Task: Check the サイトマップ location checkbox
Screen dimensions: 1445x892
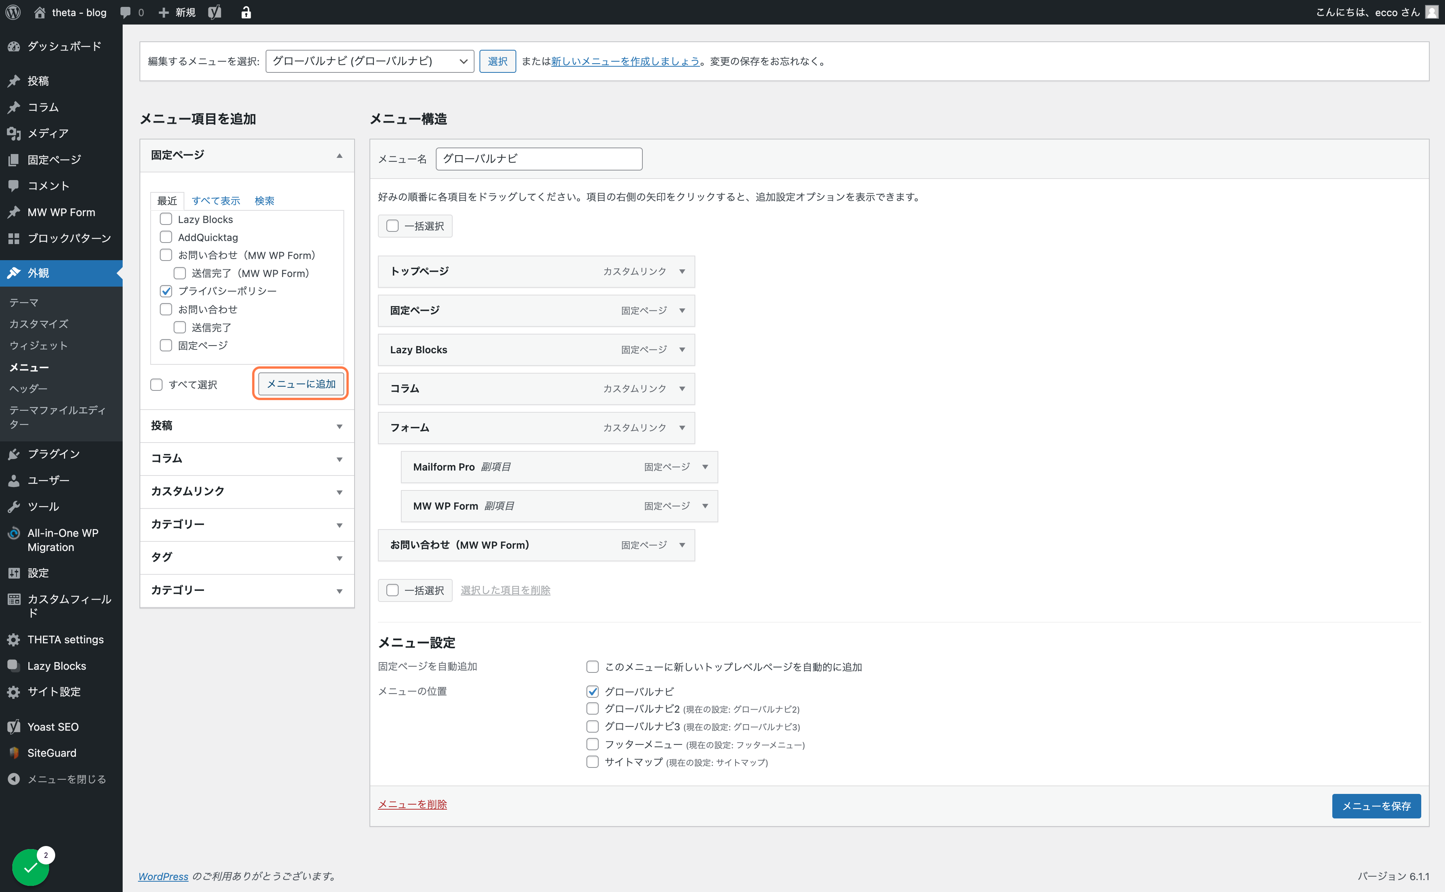Action: pyautogui.click(x=593, y=762)
